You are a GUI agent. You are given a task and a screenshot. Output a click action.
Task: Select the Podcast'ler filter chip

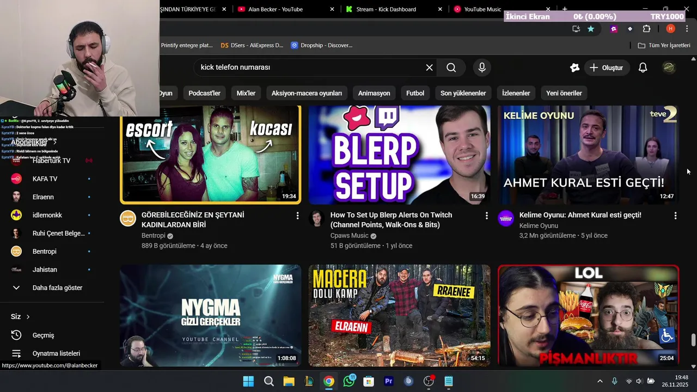click(204, 93)
